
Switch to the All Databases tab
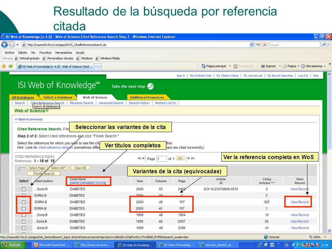tap(23, 98)
